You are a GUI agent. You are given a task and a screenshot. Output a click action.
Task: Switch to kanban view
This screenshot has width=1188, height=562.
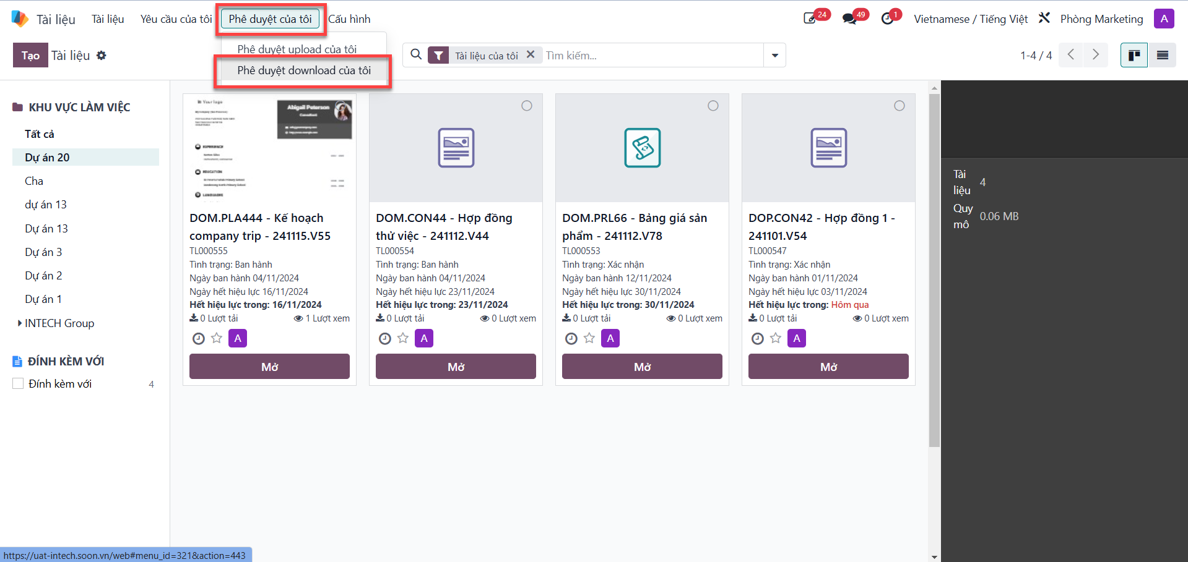(x=1134, y=55)
